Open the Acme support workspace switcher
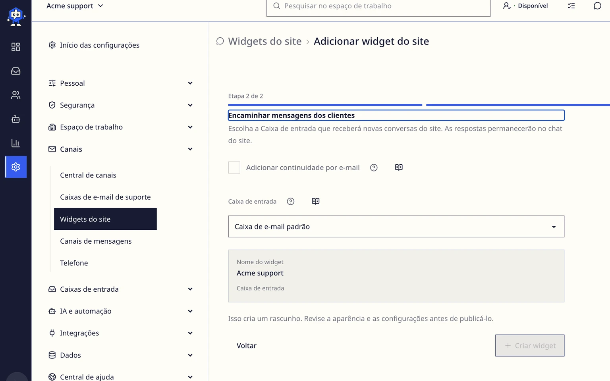 75,6
